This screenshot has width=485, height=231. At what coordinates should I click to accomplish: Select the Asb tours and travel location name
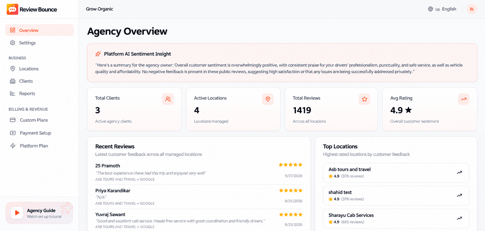[349, 169]
